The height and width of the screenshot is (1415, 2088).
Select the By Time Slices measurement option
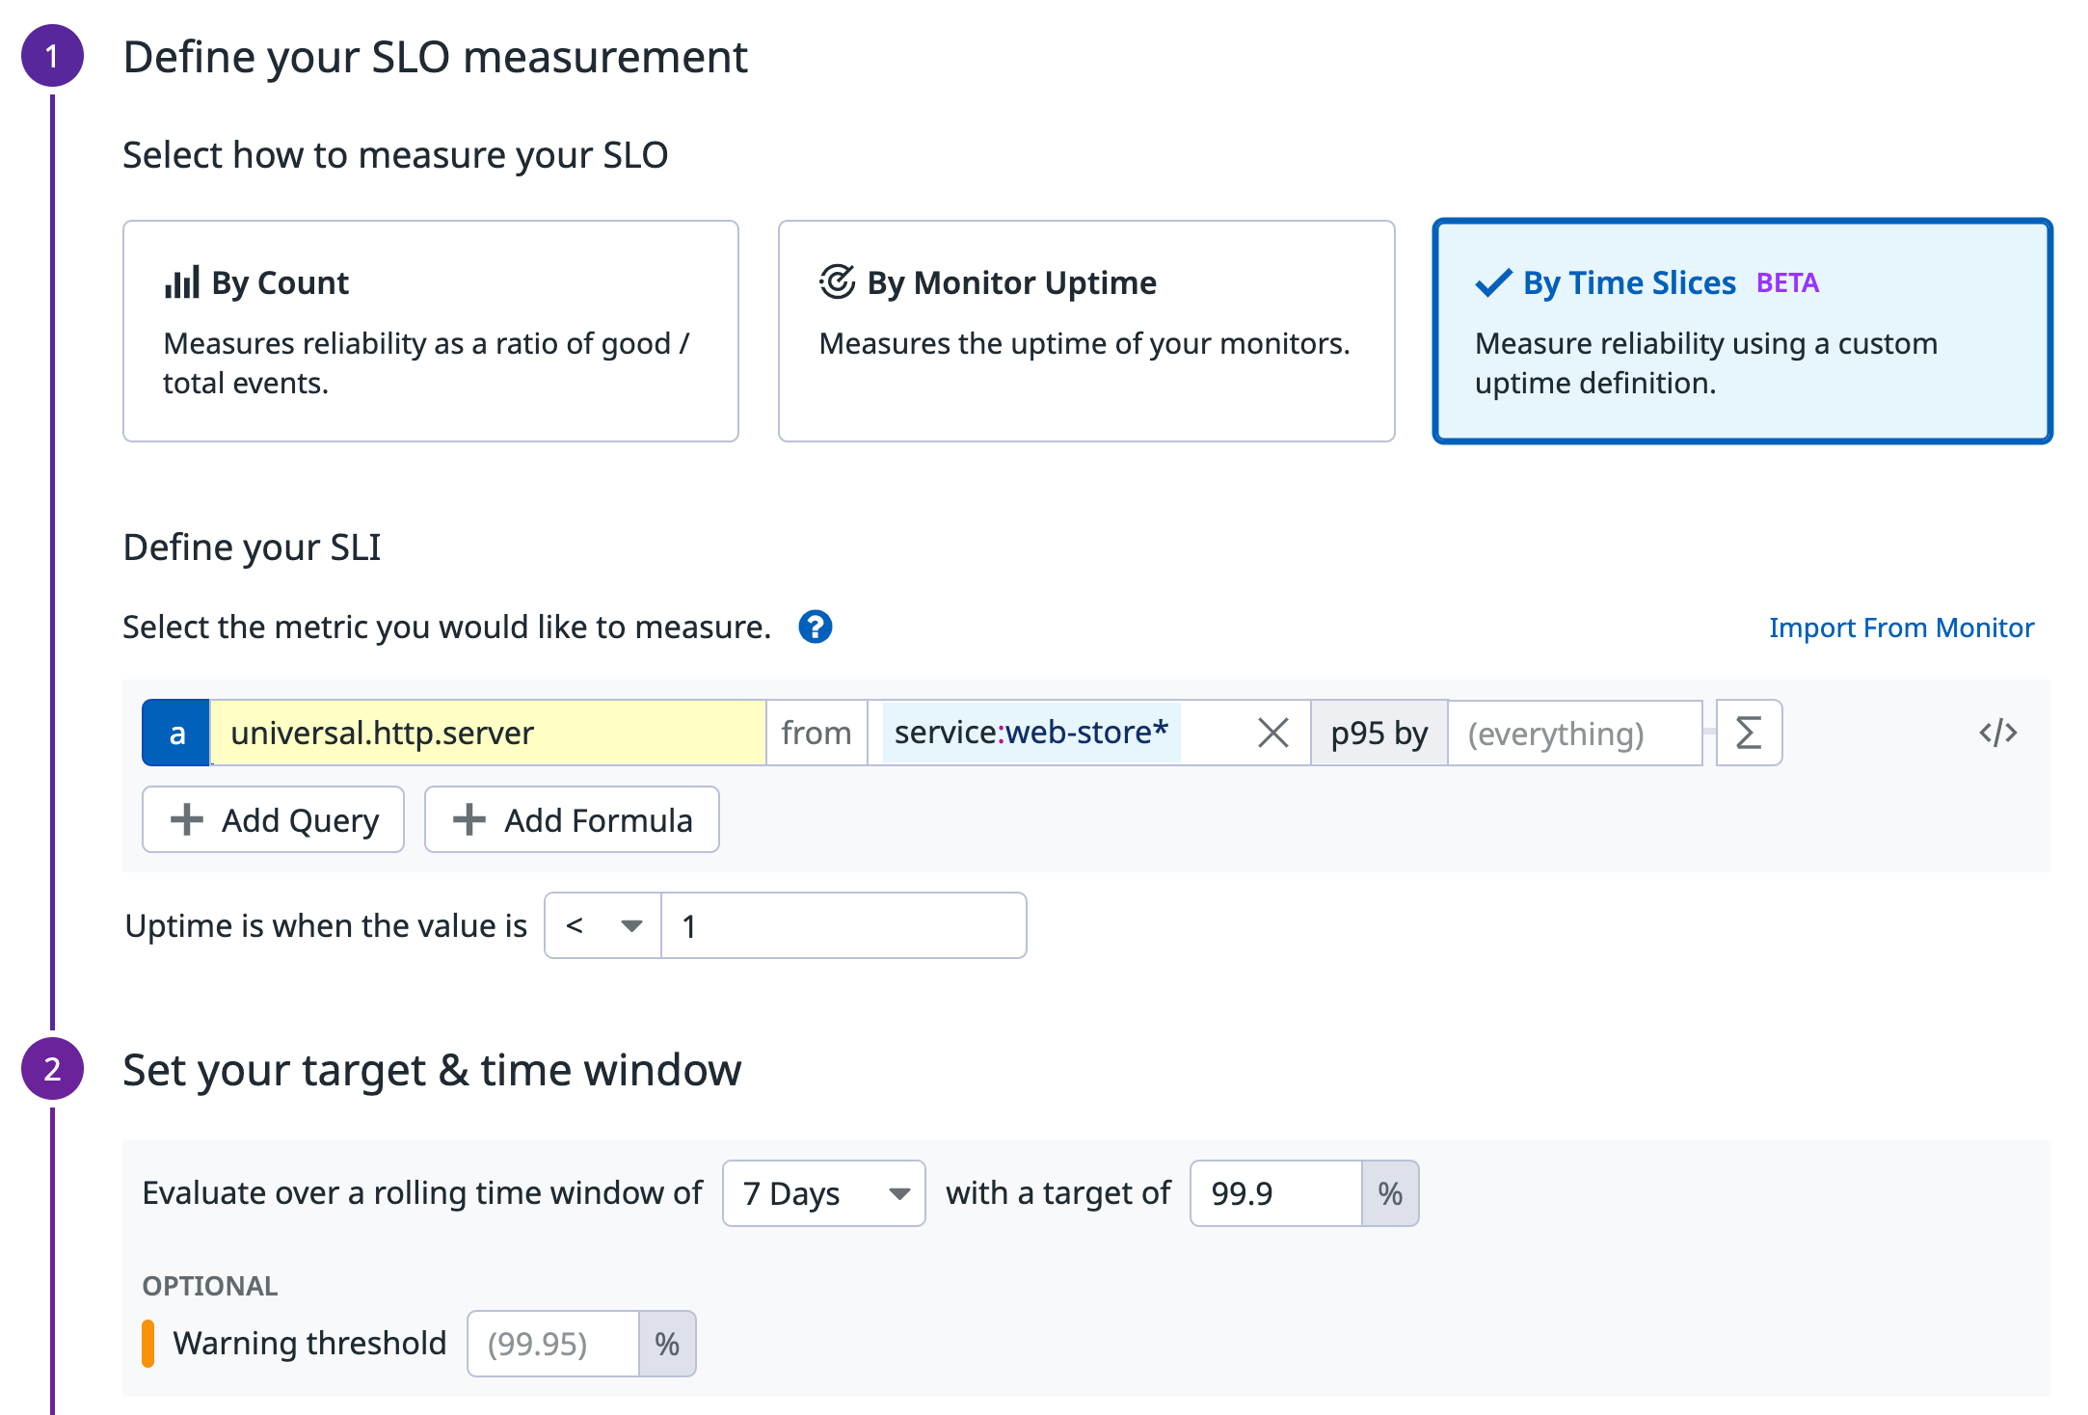[1741, 331]
